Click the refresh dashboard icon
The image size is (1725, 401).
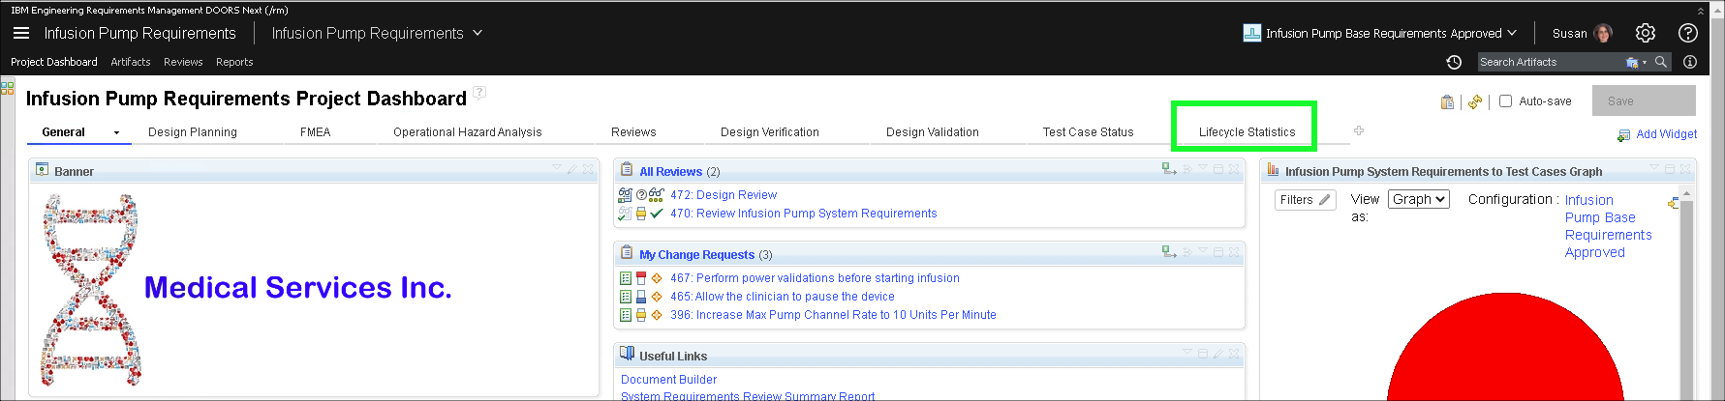[1475, 101]
